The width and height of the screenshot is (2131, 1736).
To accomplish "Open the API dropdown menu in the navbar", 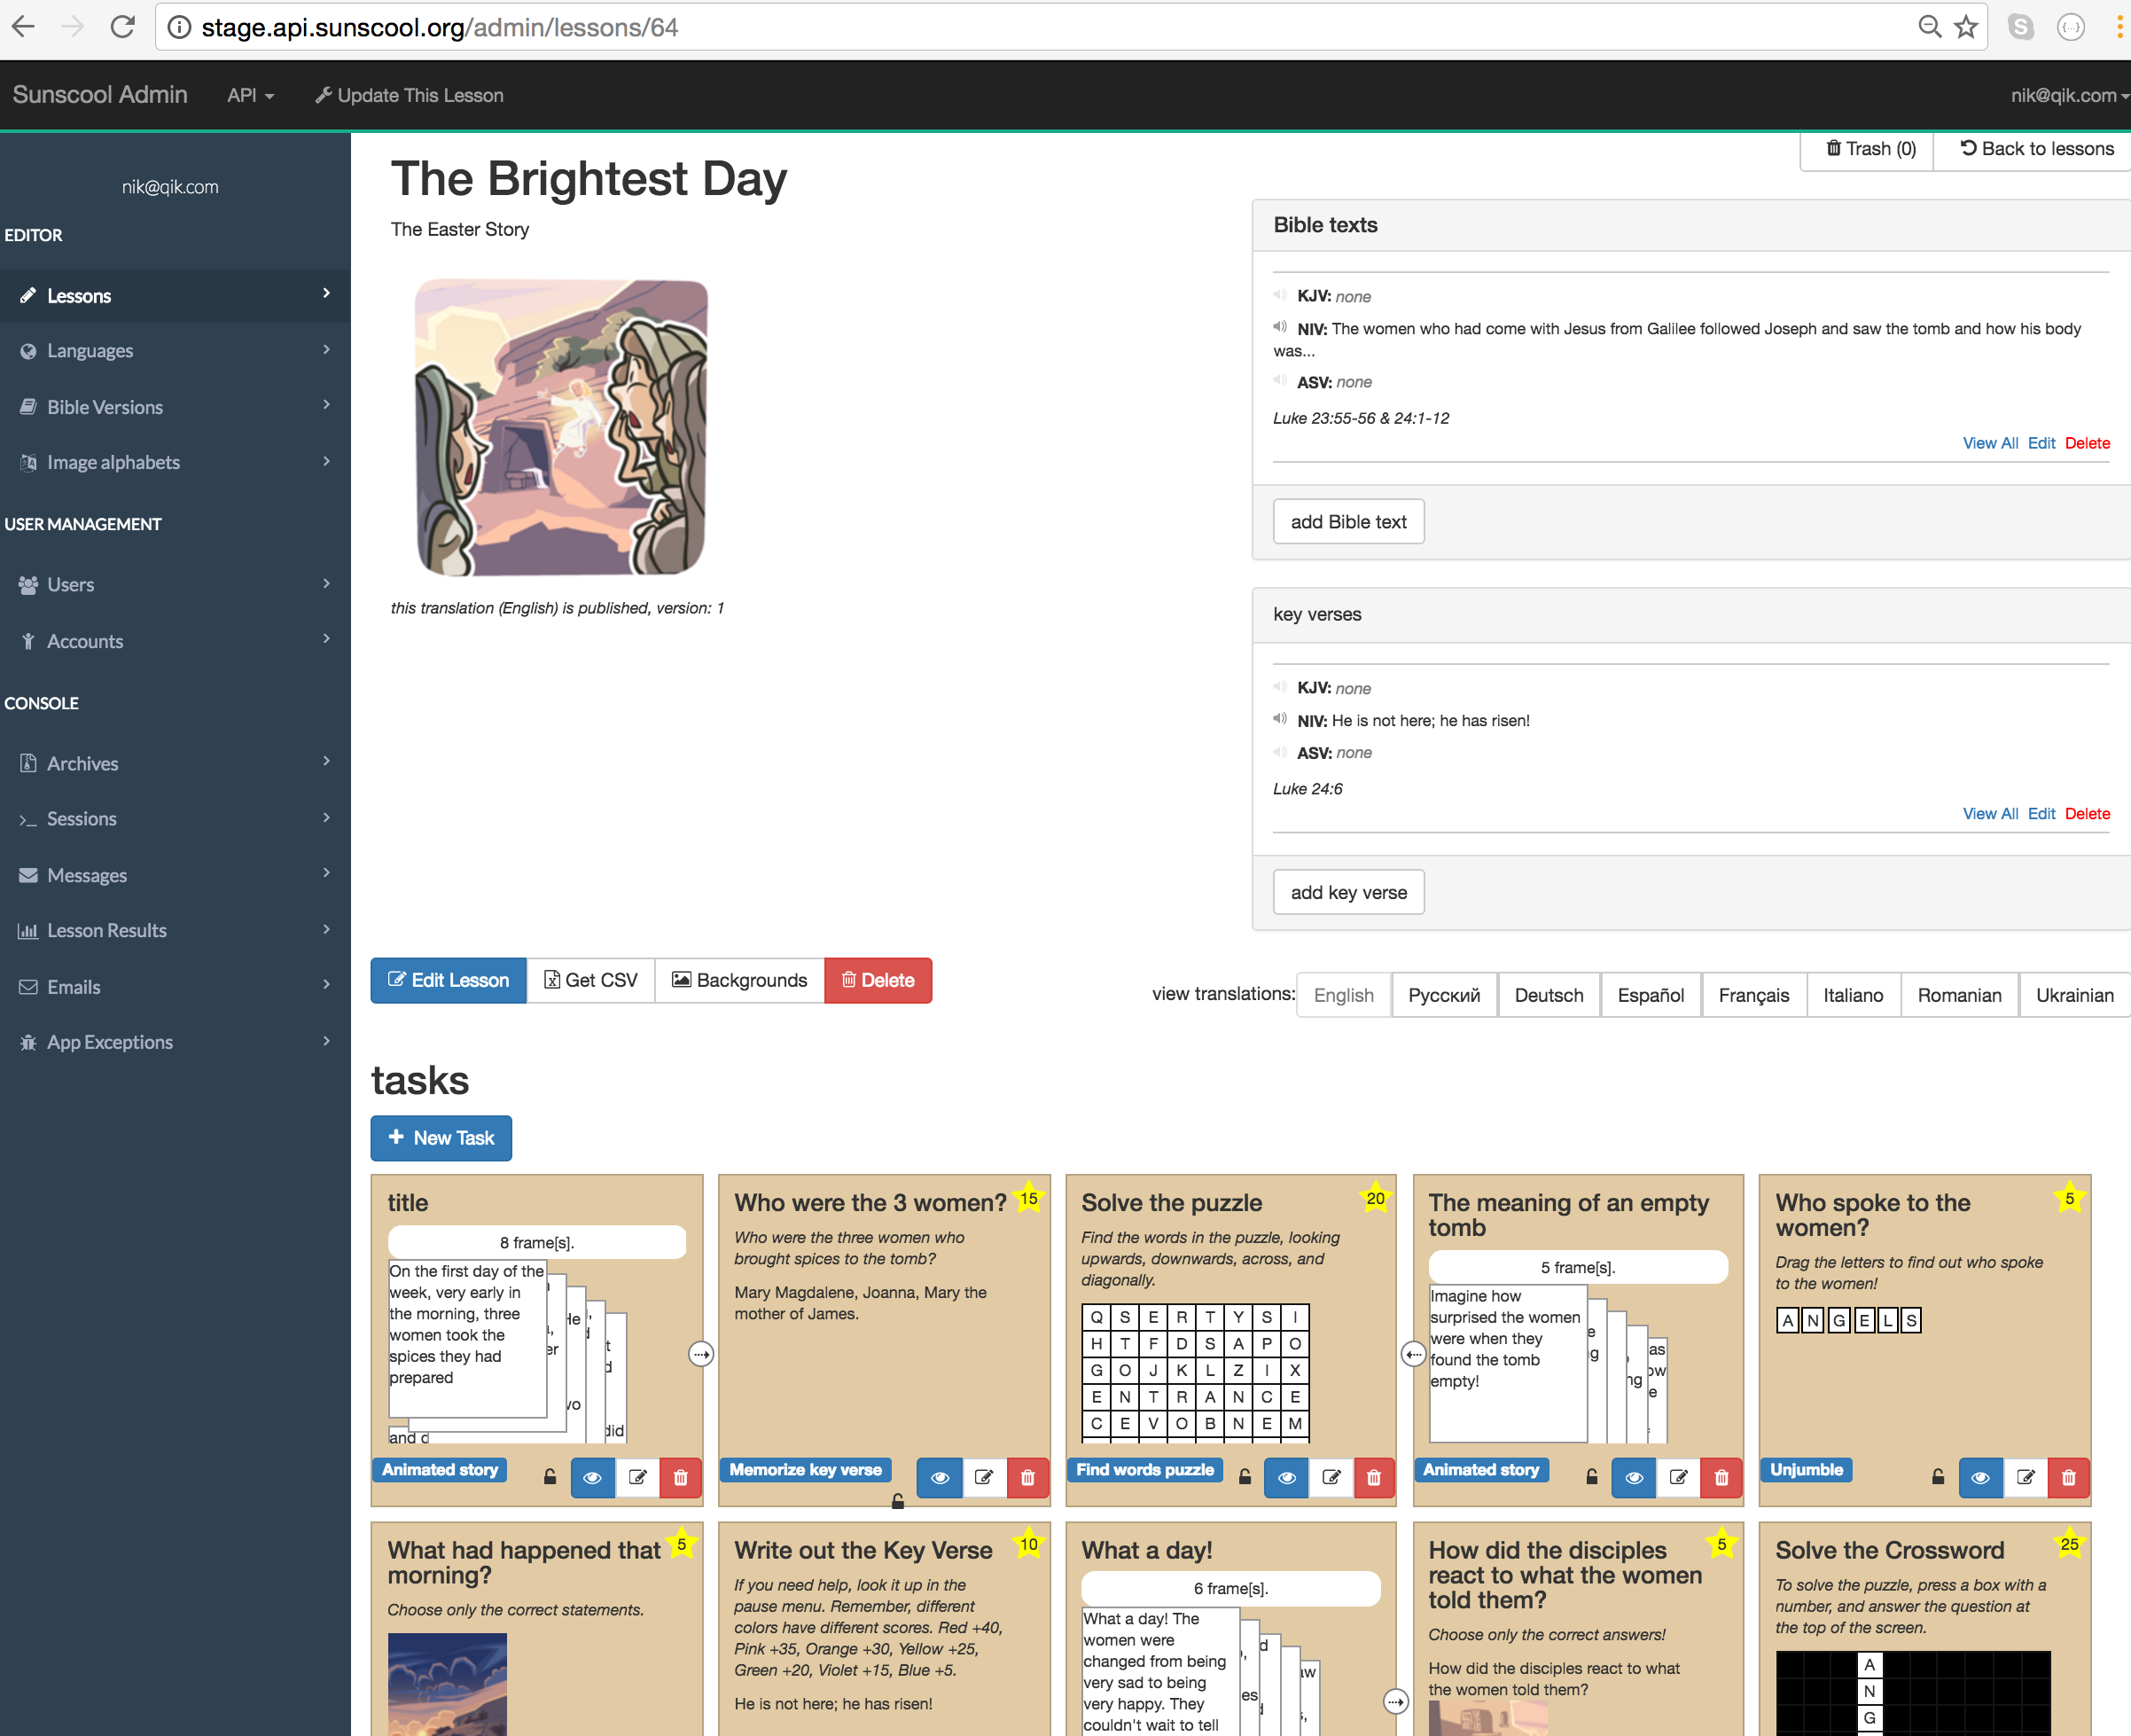I will point(250,95).
